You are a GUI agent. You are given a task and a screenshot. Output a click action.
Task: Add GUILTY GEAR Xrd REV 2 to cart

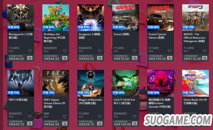135,124
